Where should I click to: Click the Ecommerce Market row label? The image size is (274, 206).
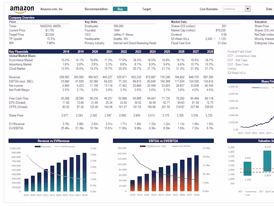[x=21, y=60]
